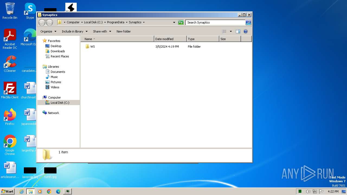The height and width of the screenshot is (195, 347).
Task: Open Downloads in navigation pane
Action: point(58,51)
